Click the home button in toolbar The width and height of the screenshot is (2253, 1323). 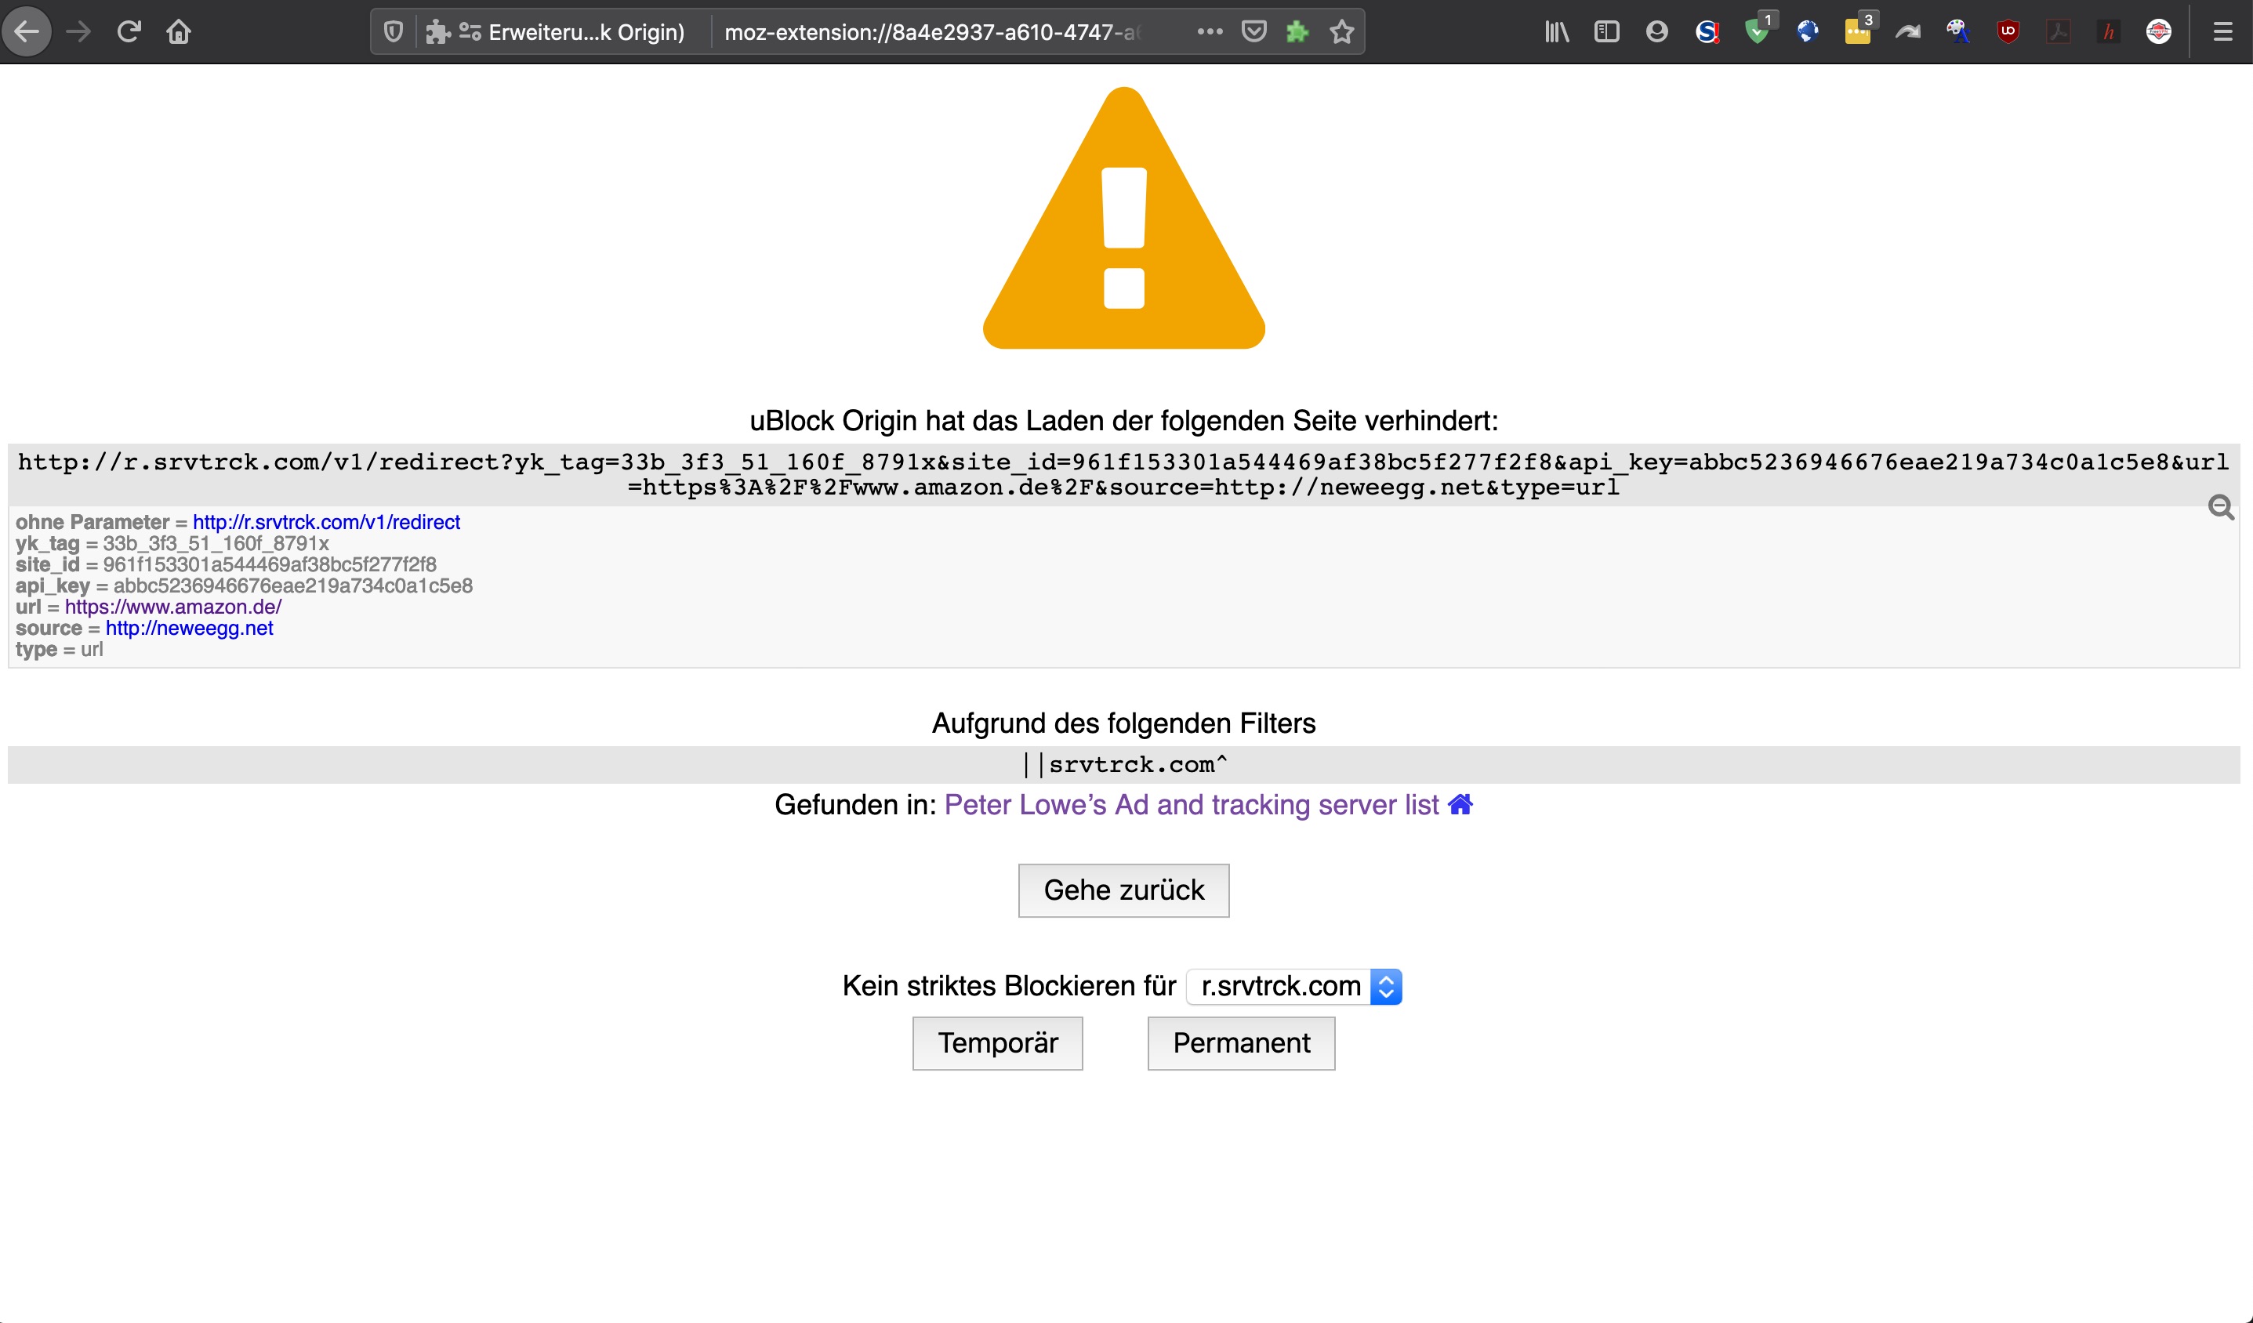point(179,32)
